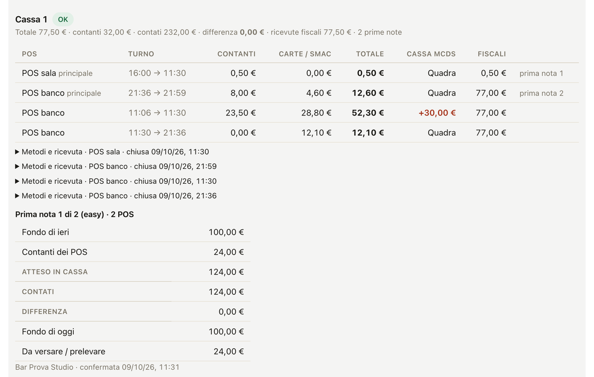Image resolution: width=594 pixels, height=377 pixels.
Task: Click the CONTANTI column header
Action: tap(237, 54)
